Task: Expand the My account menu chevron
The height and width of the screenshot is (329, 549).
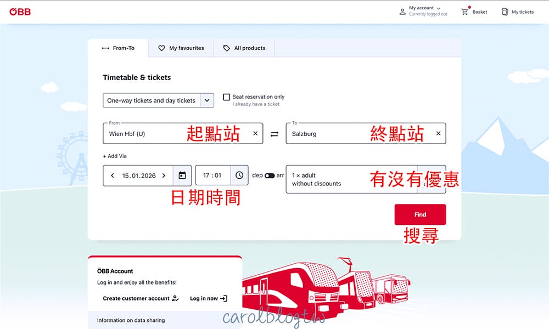Action: [x=439, y=8]
